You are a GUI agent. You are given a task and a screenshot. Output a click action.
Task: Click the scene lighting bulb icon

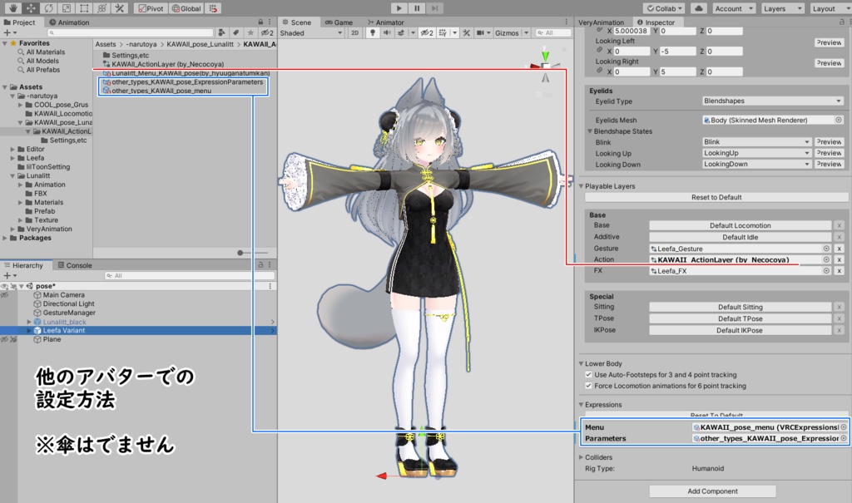371,32
